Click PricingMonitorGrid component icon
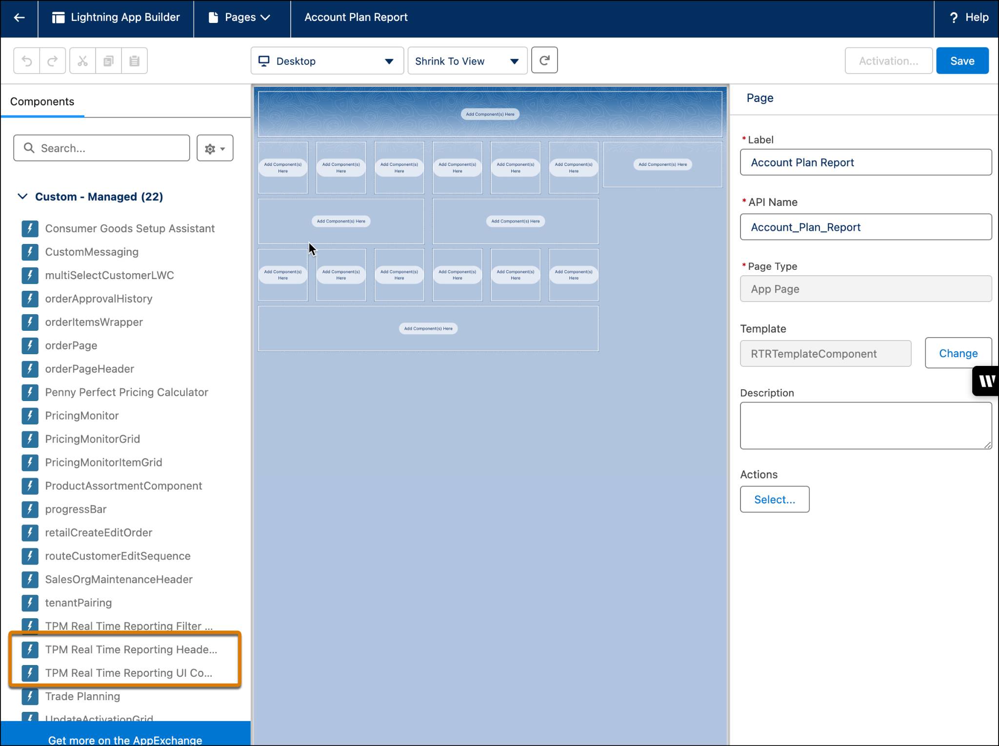Image resolution: width=999 pixels, height=746 pixels. (x=30, y=439)
